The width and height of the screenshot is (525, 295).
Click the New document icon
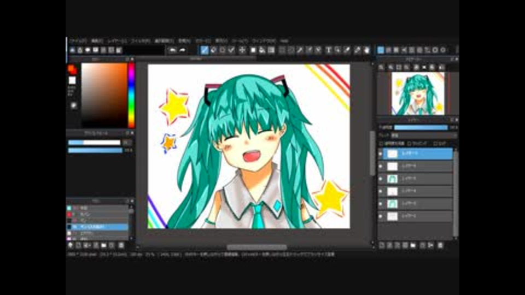72,50
